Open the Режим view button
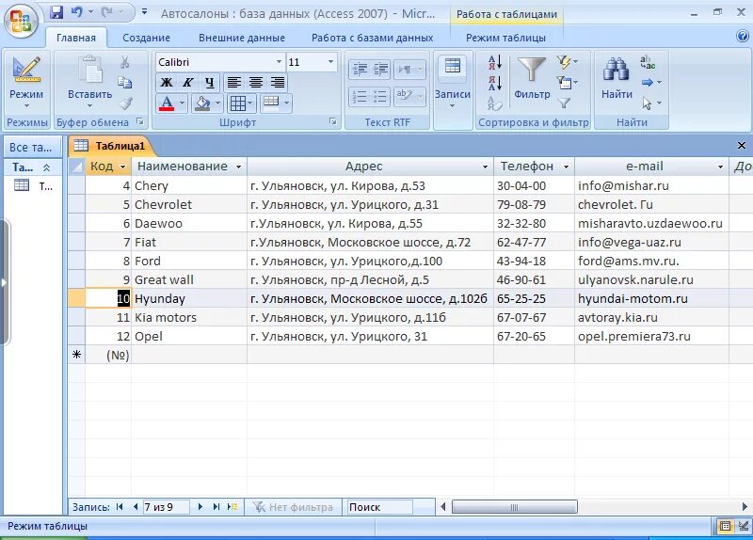 (x=26, y=83)
